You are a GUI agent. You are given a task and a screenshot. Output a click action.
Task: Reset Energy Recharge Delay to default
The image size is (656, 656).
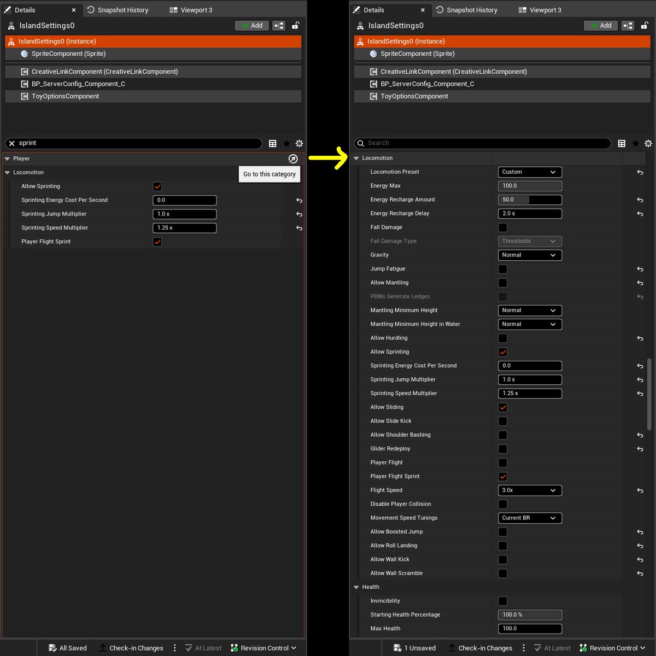point(640,214)
